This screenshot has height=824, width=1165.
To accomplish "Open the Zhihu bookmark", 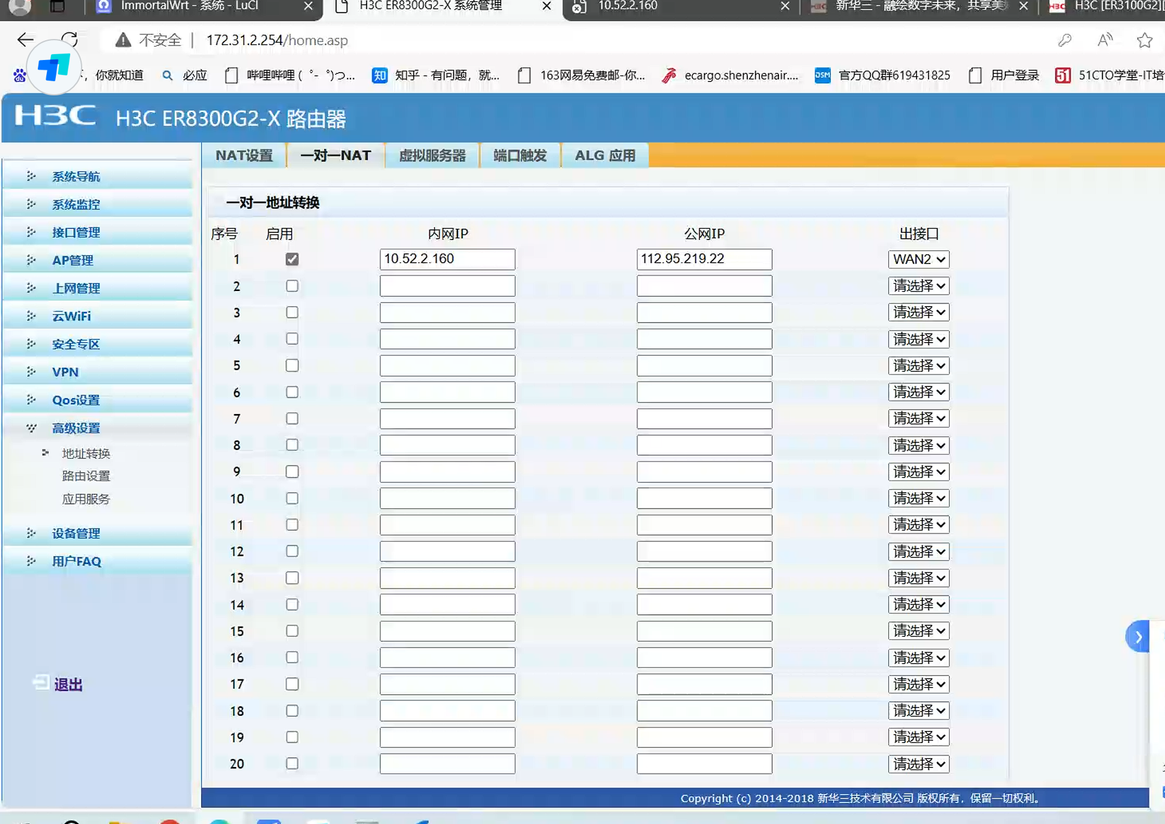I will pos(436,75).
